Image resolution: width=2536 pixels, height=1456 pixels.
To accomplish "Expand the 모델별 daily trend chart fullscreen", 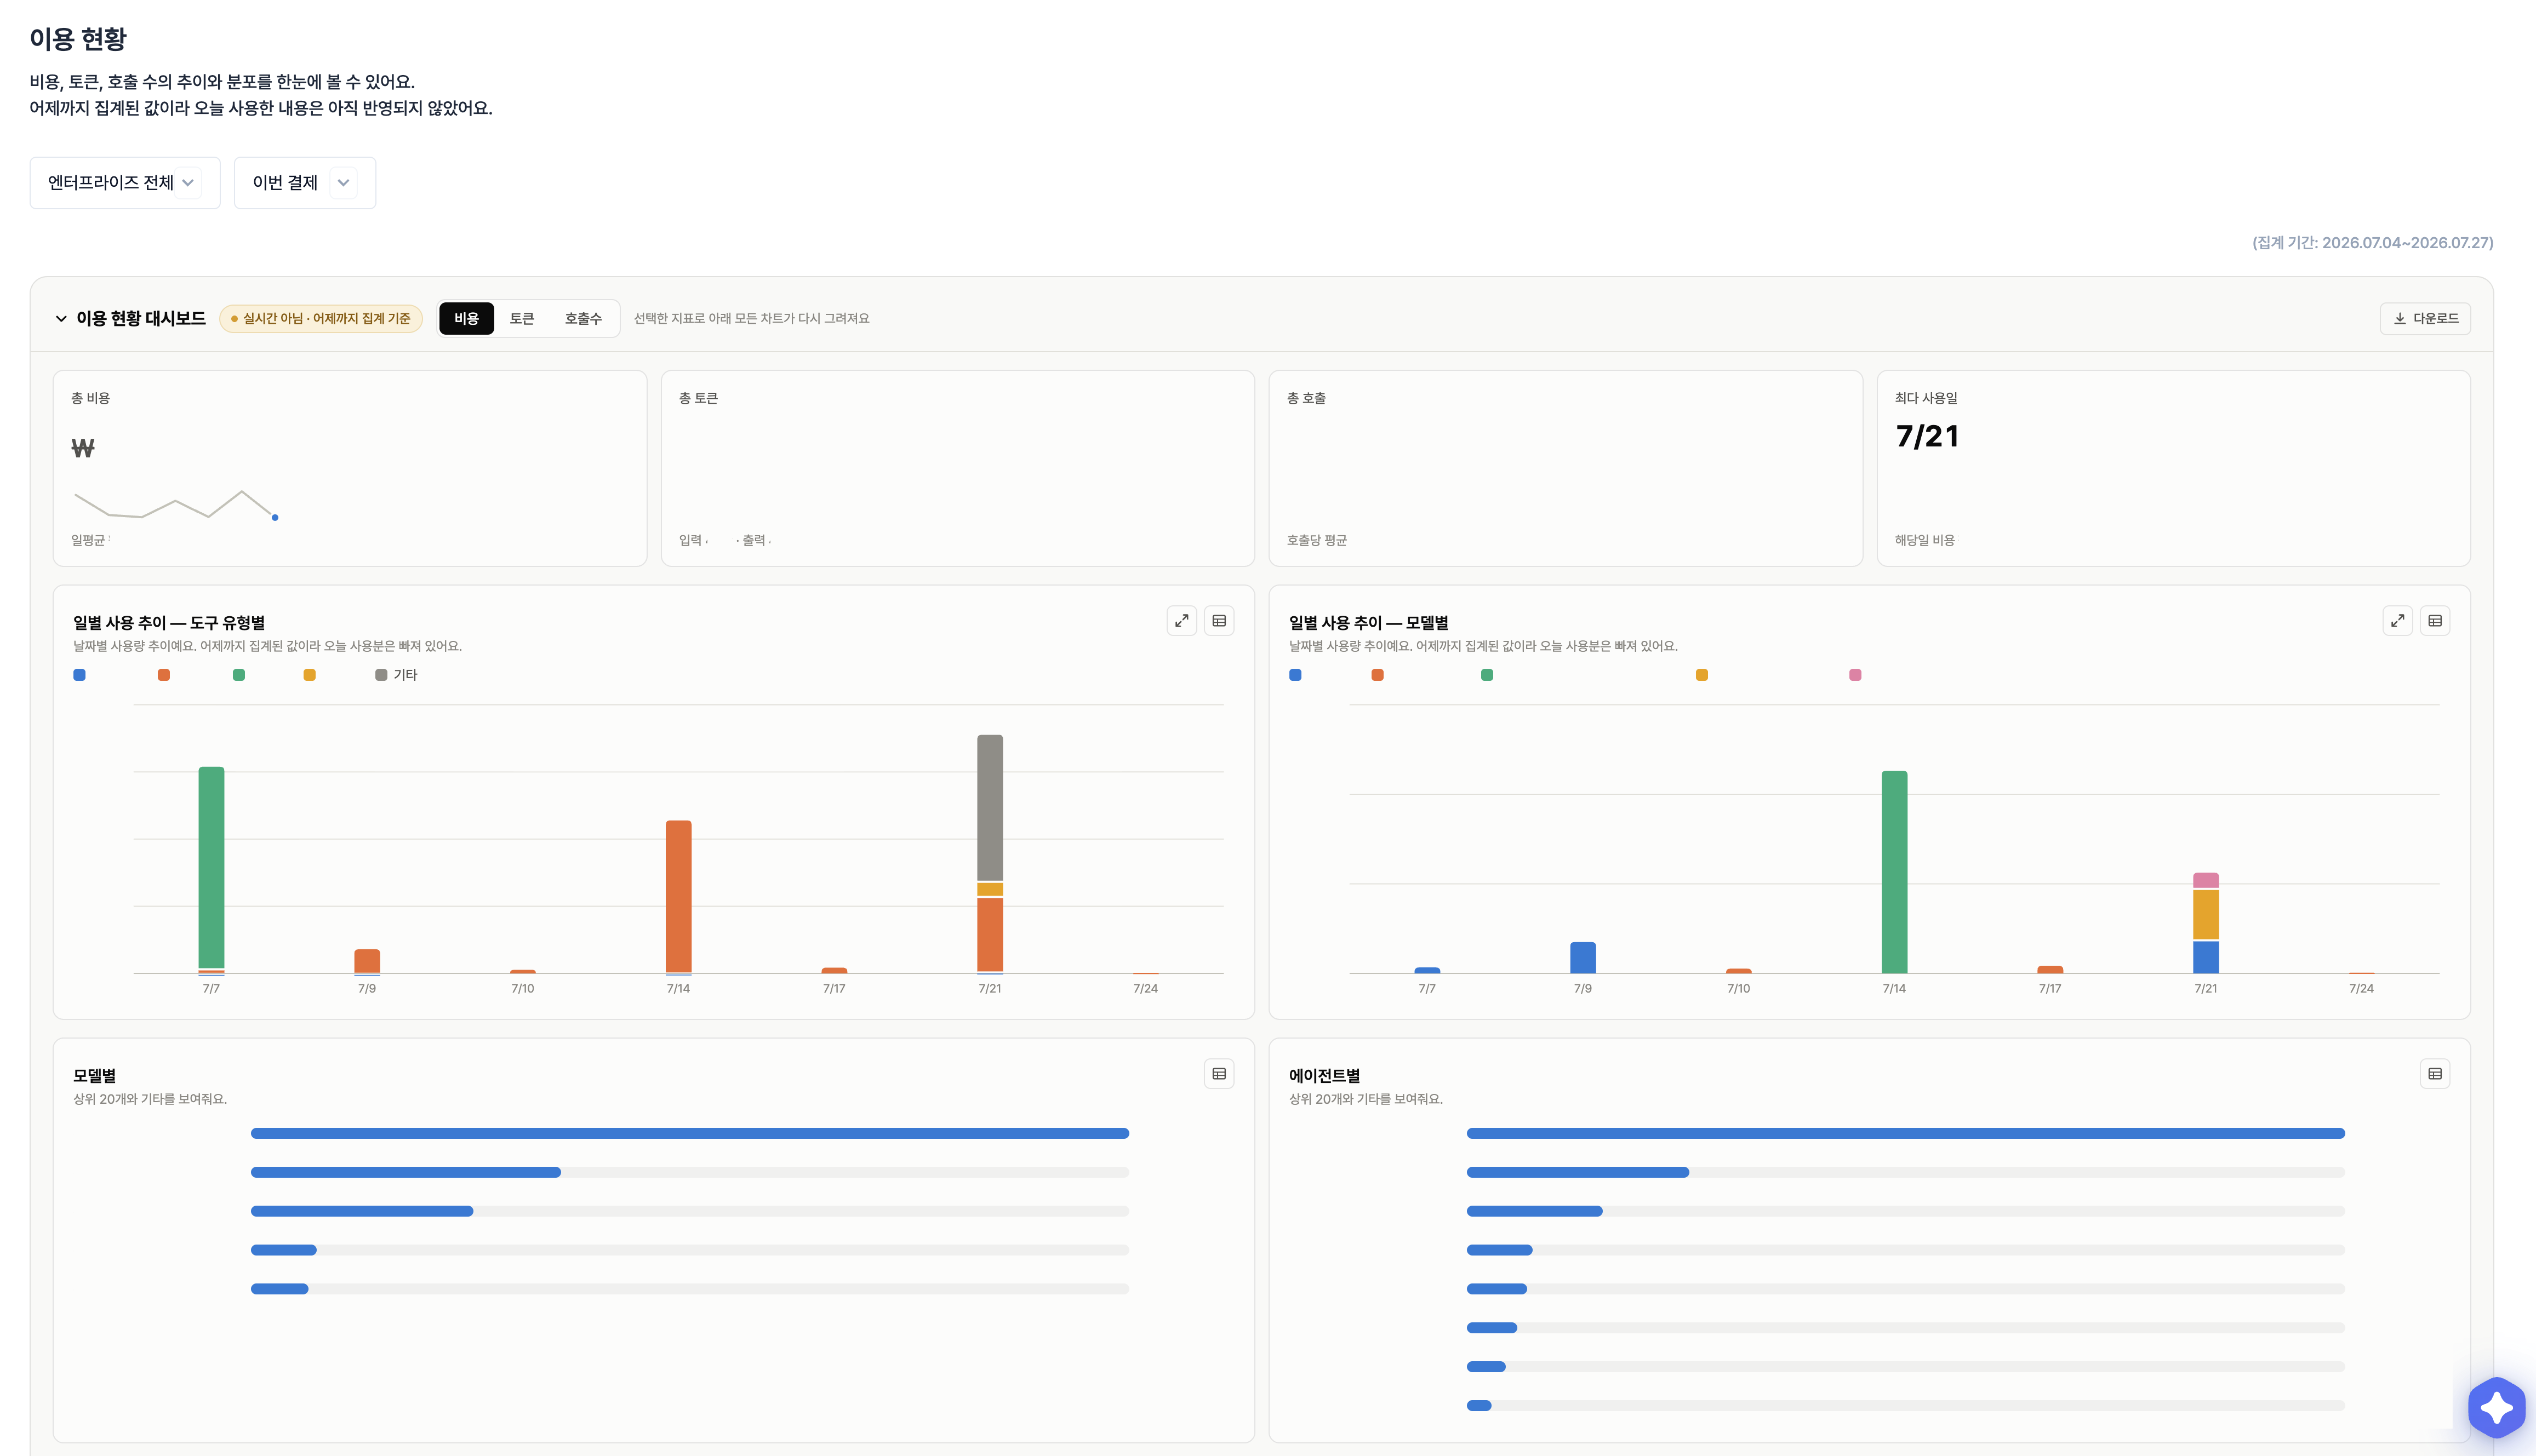I will pyautogui.click(x=2398, y=621).
